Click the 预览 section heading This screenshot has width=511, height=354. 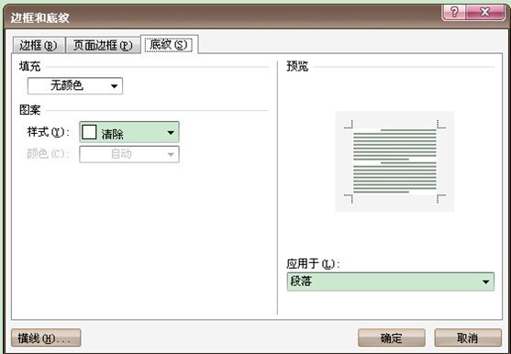click(x=297, y=66)
